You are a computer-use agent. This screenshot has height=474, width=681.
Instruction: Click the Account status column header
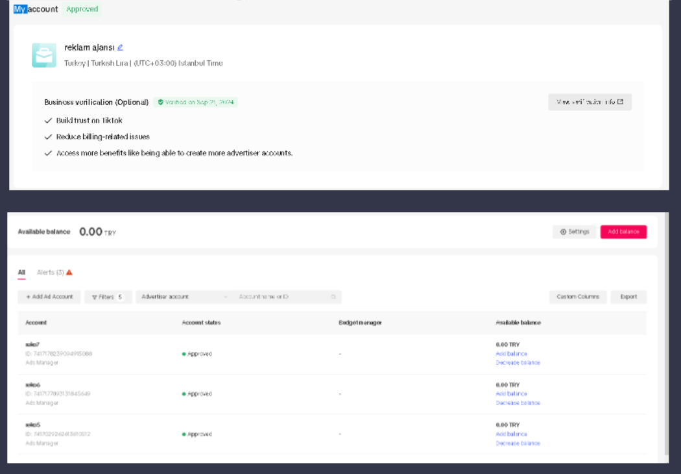pyautogui.click(x=201, y=323)
